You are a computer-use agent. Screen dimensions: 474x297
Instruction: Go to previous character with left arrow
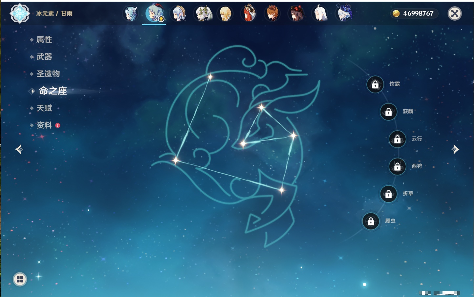tap(19, 149)
